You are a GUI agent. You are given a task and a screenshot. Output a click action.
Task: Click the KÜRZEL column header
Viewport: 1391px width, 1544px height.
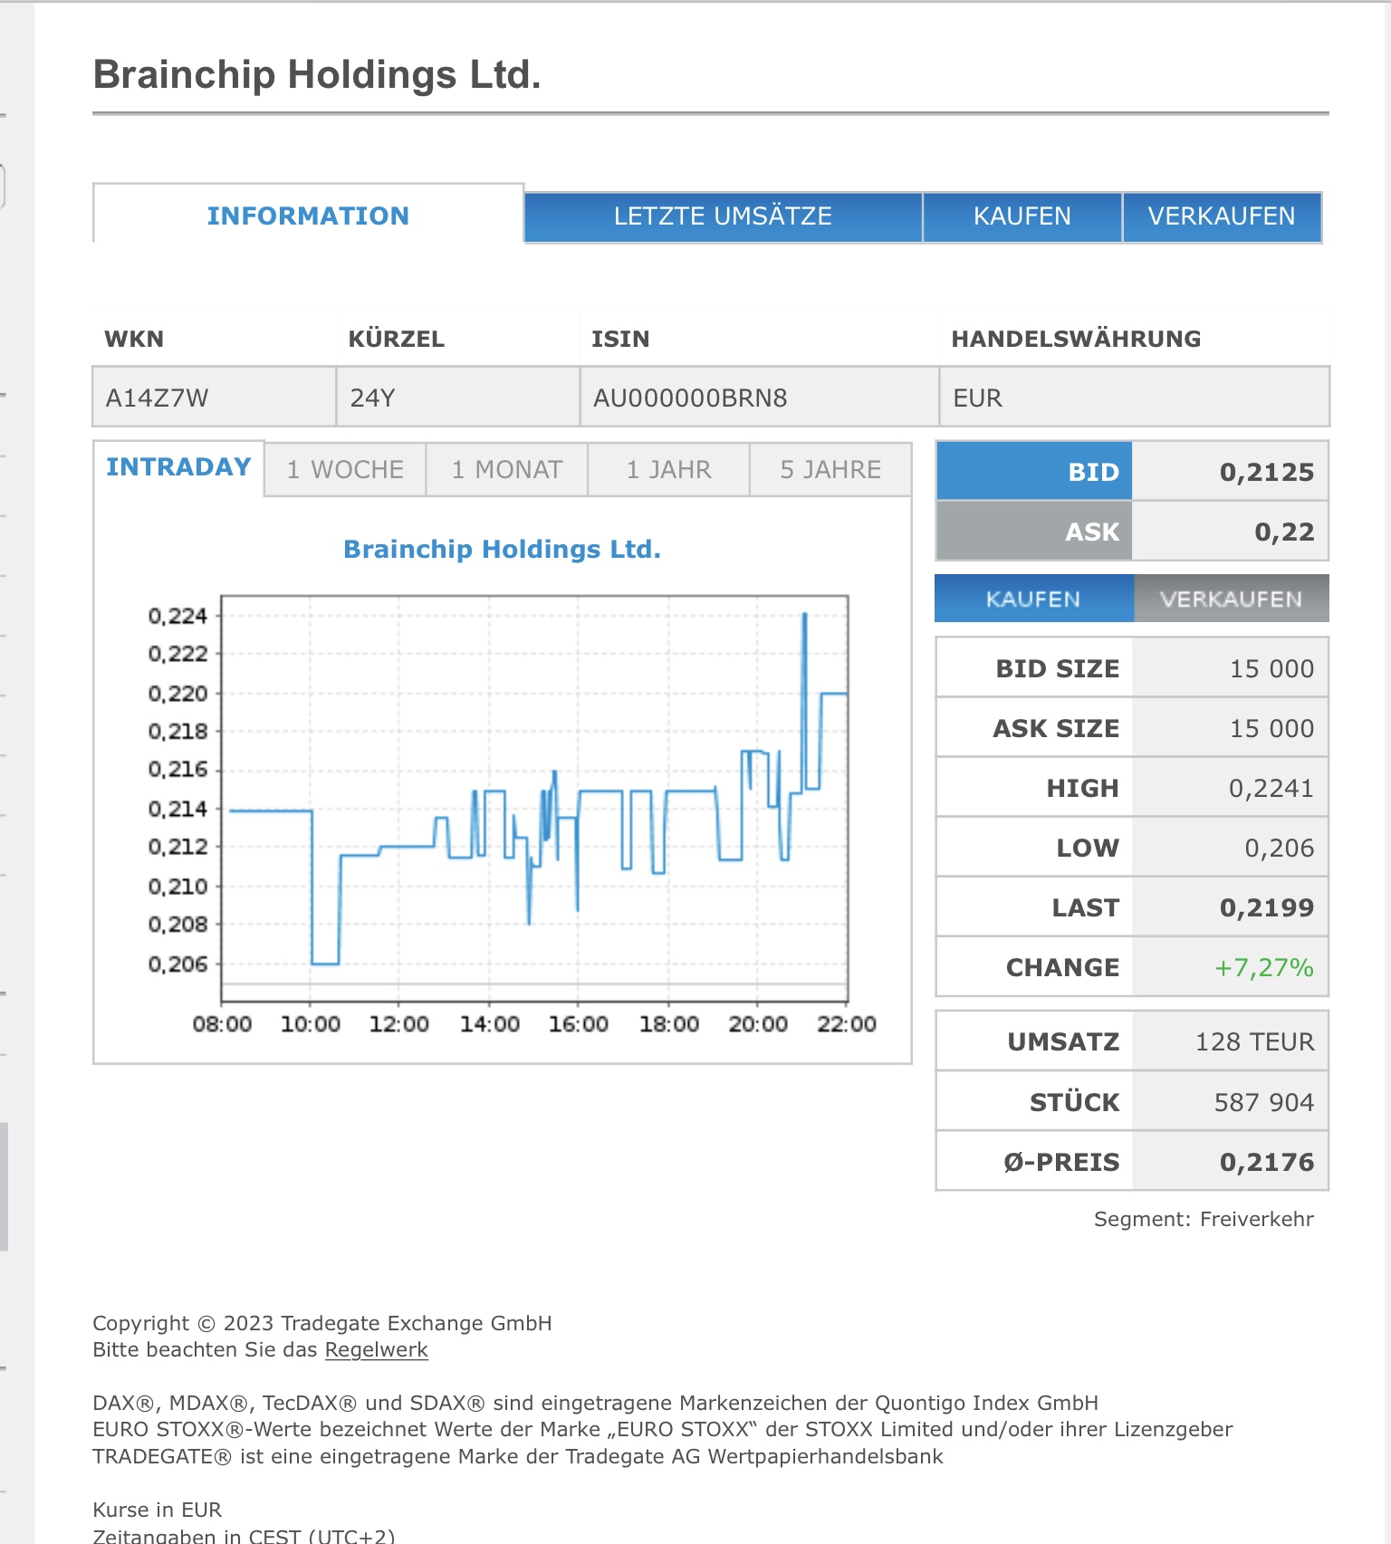397,339
